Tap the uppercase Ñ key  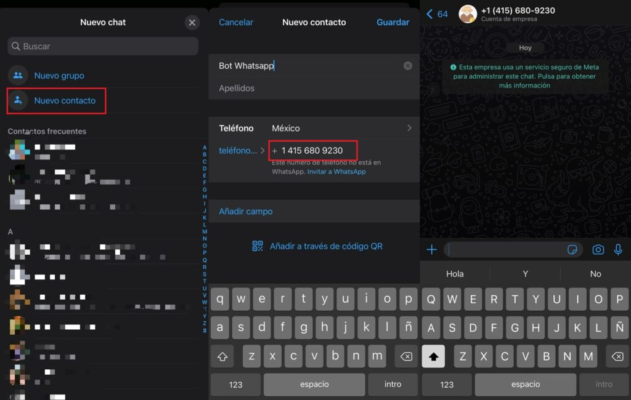point(619,327)
